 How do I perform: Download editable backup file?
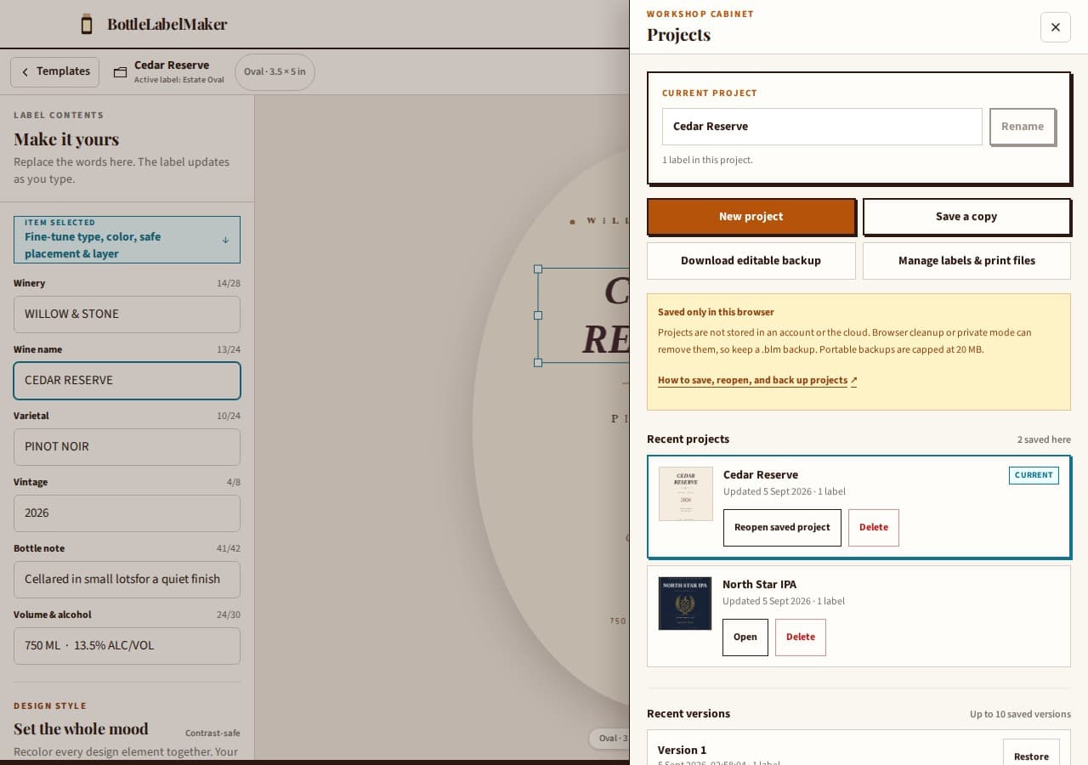(x=751, y=261)
